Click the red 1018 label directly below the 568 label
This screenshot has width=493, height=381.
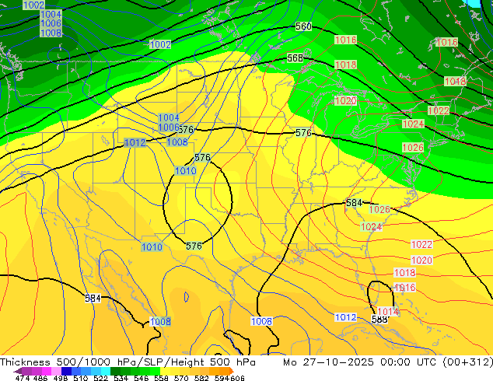tap(345, 65)
